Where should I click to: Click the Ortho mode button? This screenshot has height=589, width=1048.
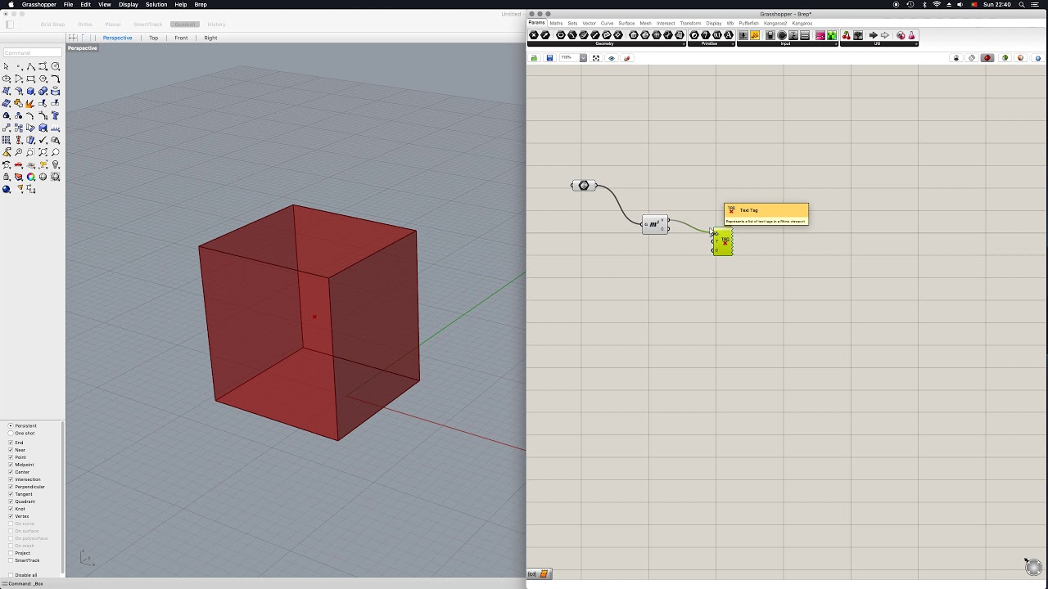(85, 25)
